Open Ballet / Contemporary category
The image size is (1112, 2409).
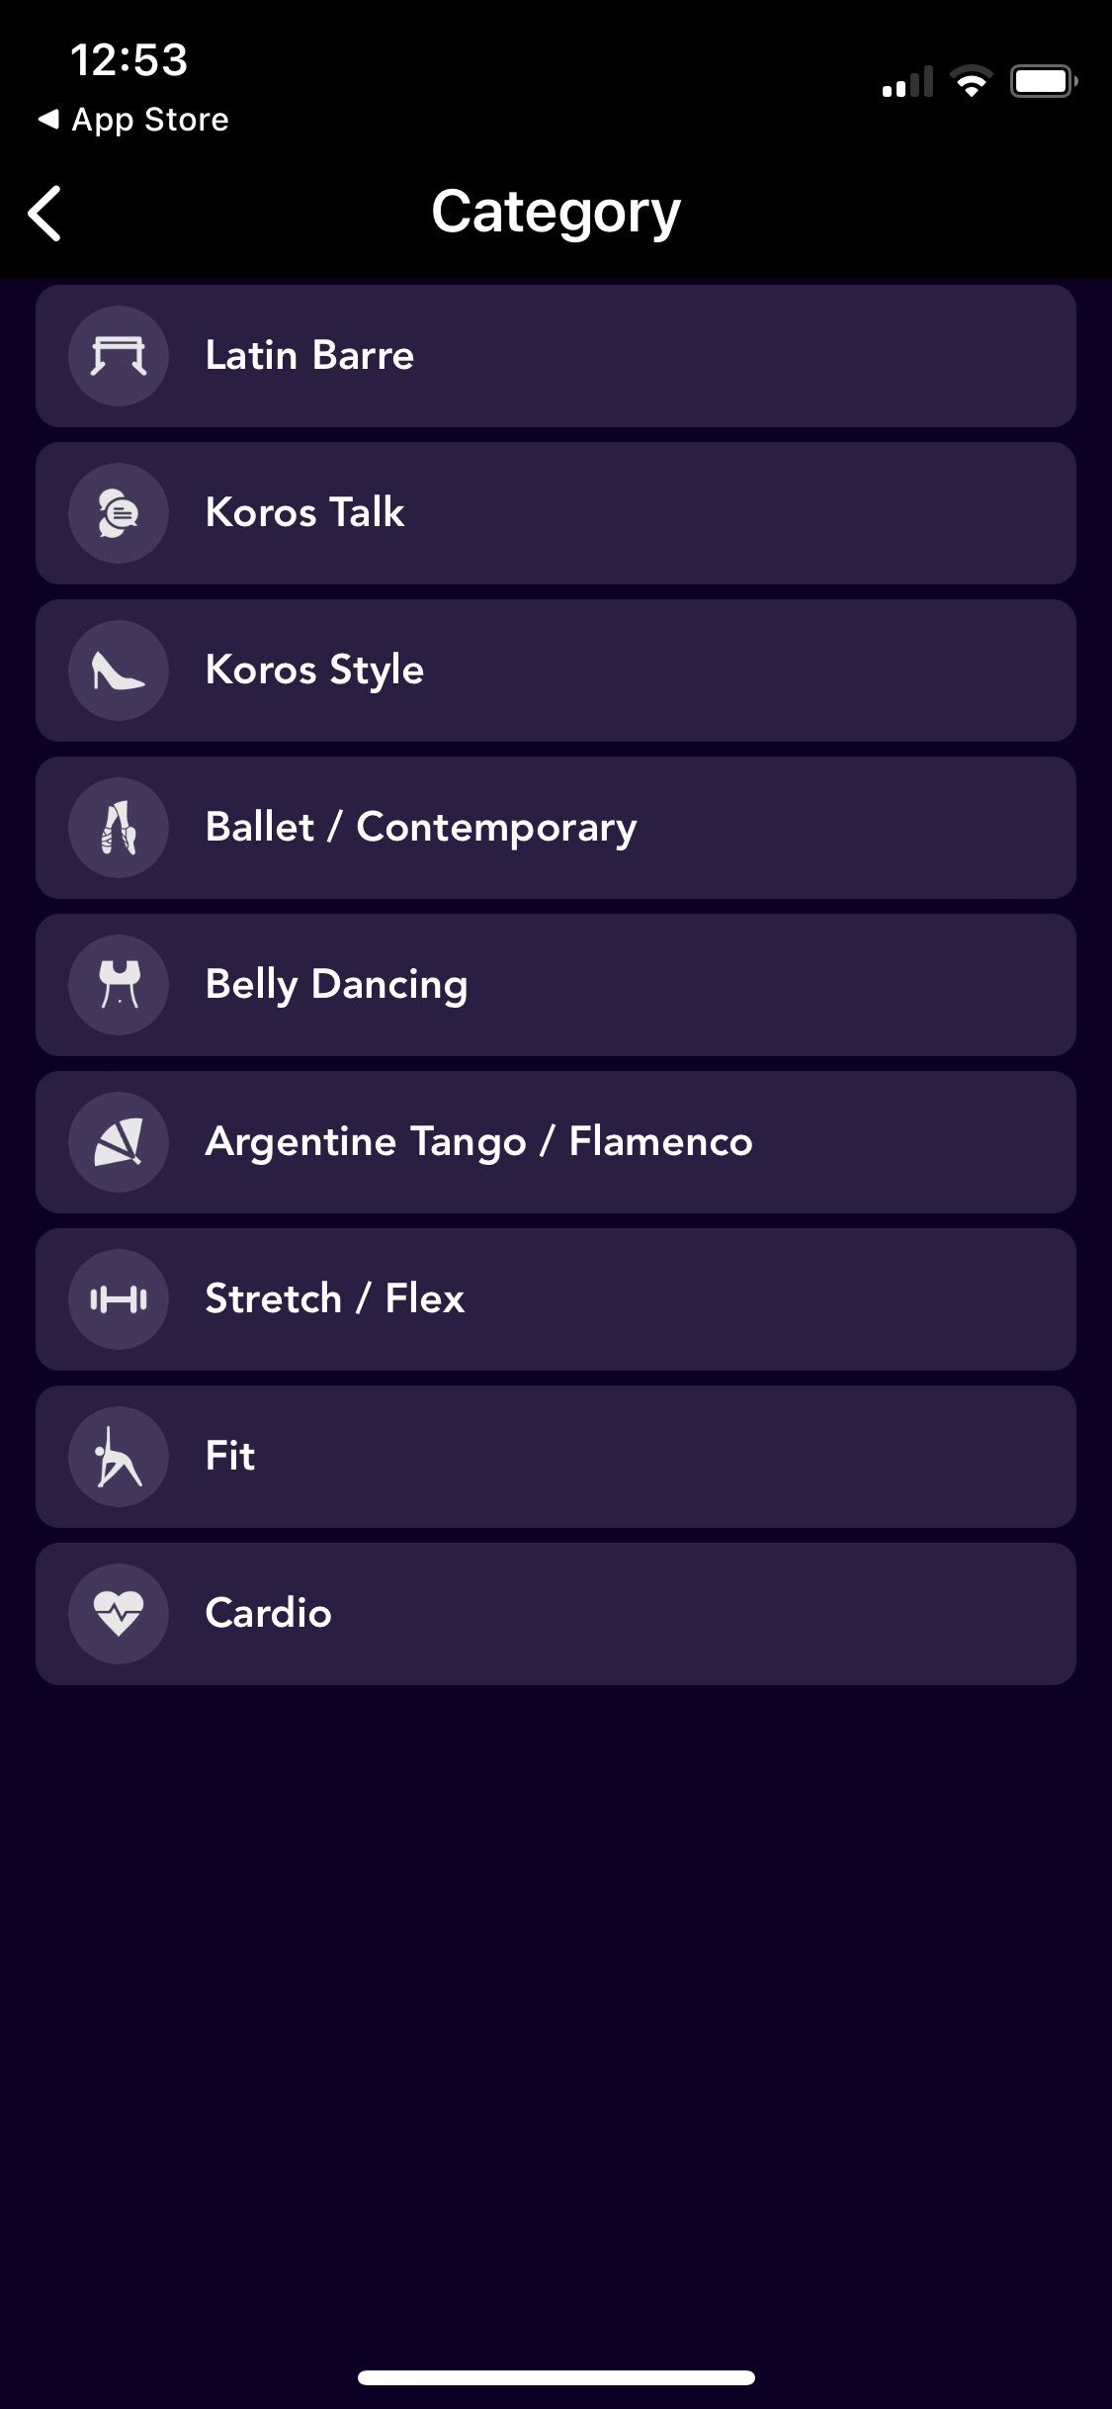click(x=556, y=828)
